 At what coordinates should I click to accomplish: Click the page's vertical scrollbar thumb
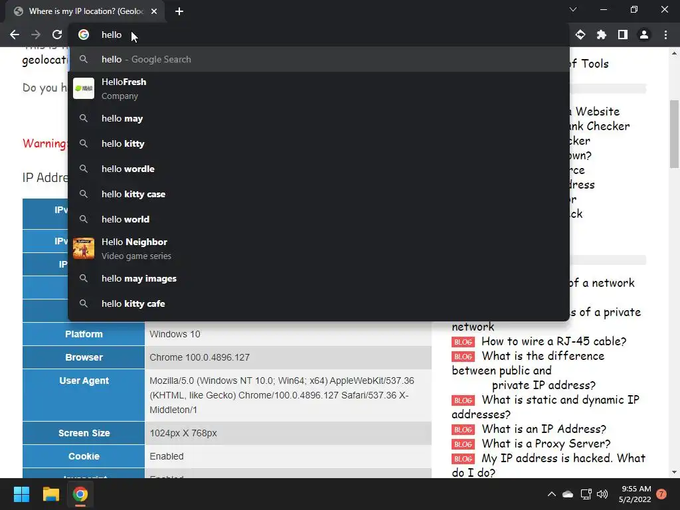[x=674, y=133]
